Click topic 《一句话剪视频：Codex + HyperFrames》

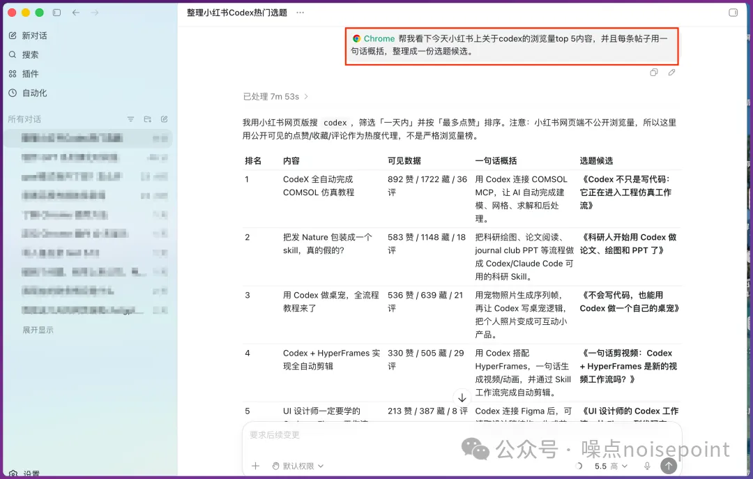click(x=628, y=366)
